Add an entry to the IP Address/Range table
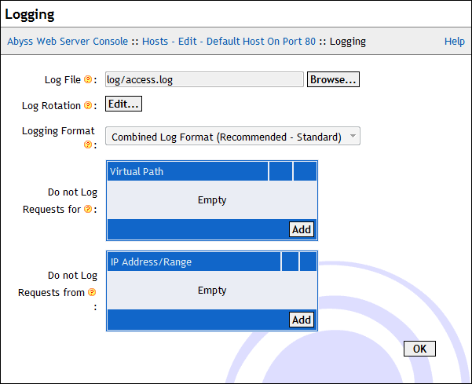Screen dimensions: 472x384 click(x=302, y=320)
